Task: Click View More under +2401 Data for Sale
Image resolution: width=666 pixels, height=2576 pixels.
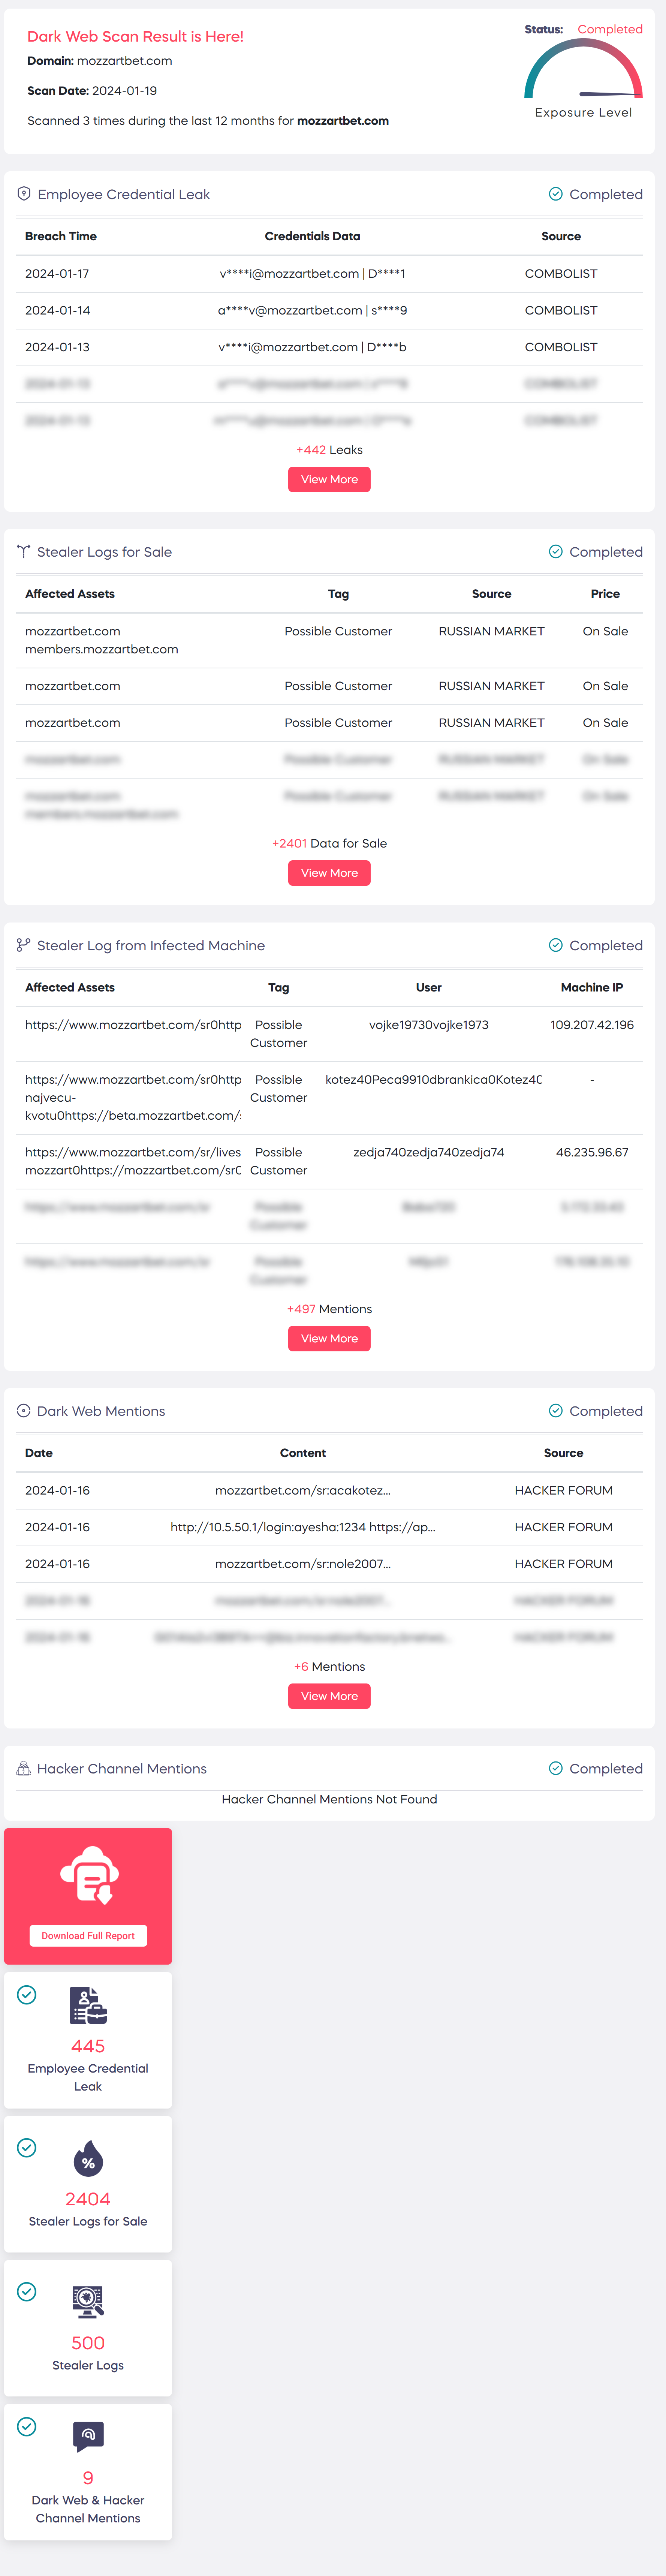Action: [329, 873]
